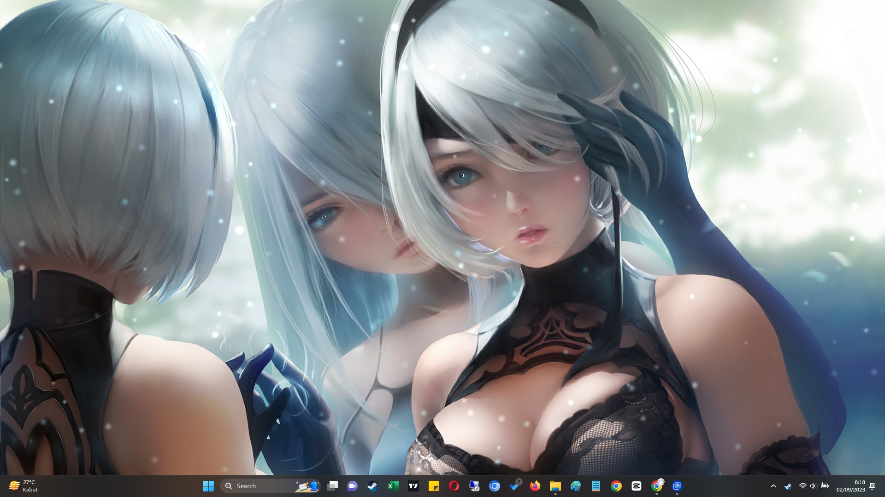Click the Steam tray icon

pyautogui.click(x=788, y=486)
